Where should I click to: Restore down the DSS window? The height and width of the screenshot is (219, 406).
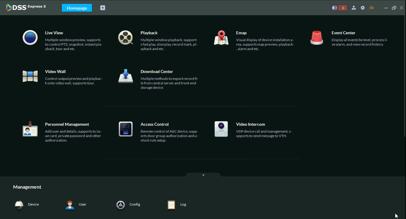point(394,8)
